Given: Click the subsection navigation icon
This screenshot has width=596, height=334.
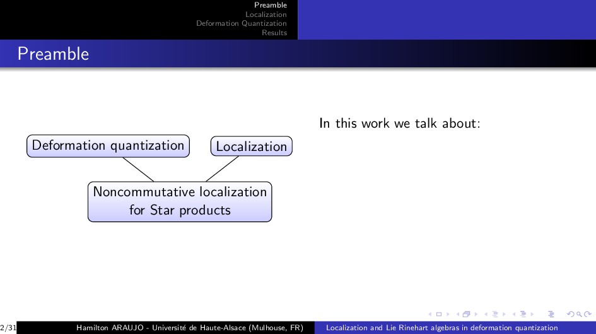Looking at the screenshot, I should click(495, 315).
